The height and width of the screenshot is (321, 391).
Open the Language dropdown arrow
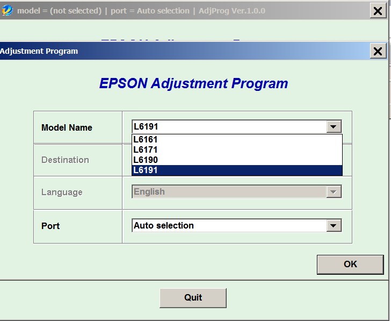[x=334, y=192]
